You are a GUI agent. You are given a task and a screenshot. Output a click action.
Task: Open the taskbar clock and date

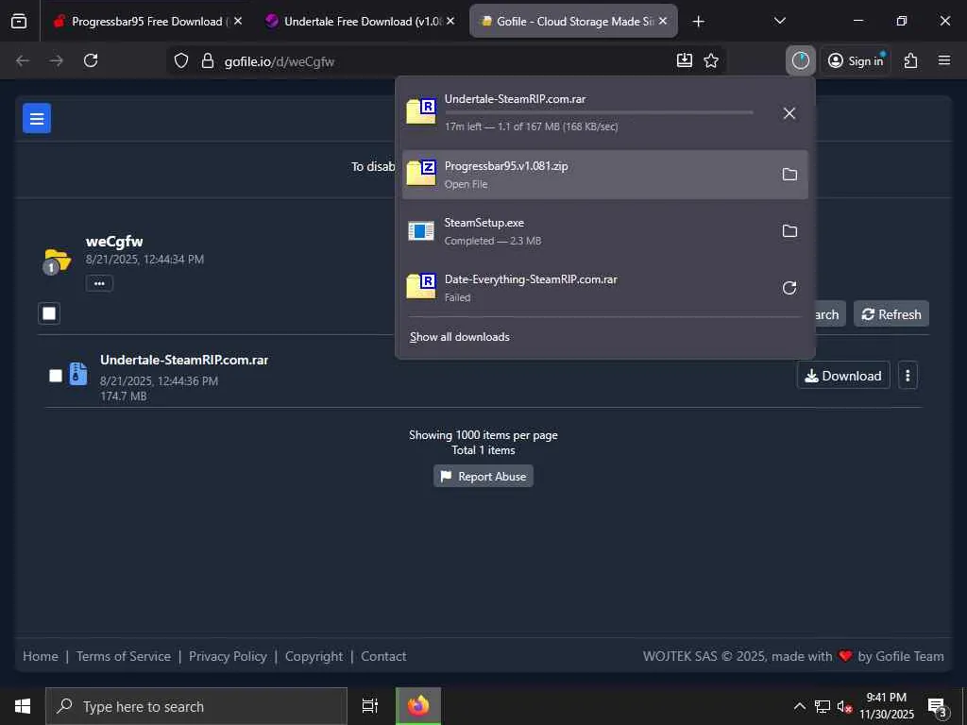click(x=886, y=706)
